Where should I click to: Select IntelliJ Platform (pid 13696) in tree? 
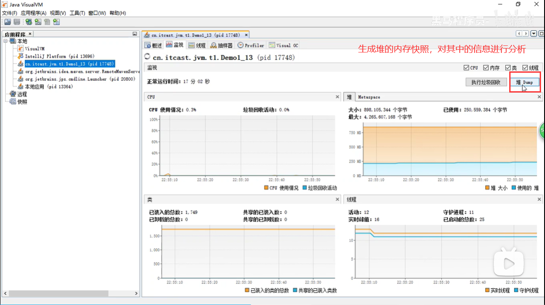coord(60,56)
